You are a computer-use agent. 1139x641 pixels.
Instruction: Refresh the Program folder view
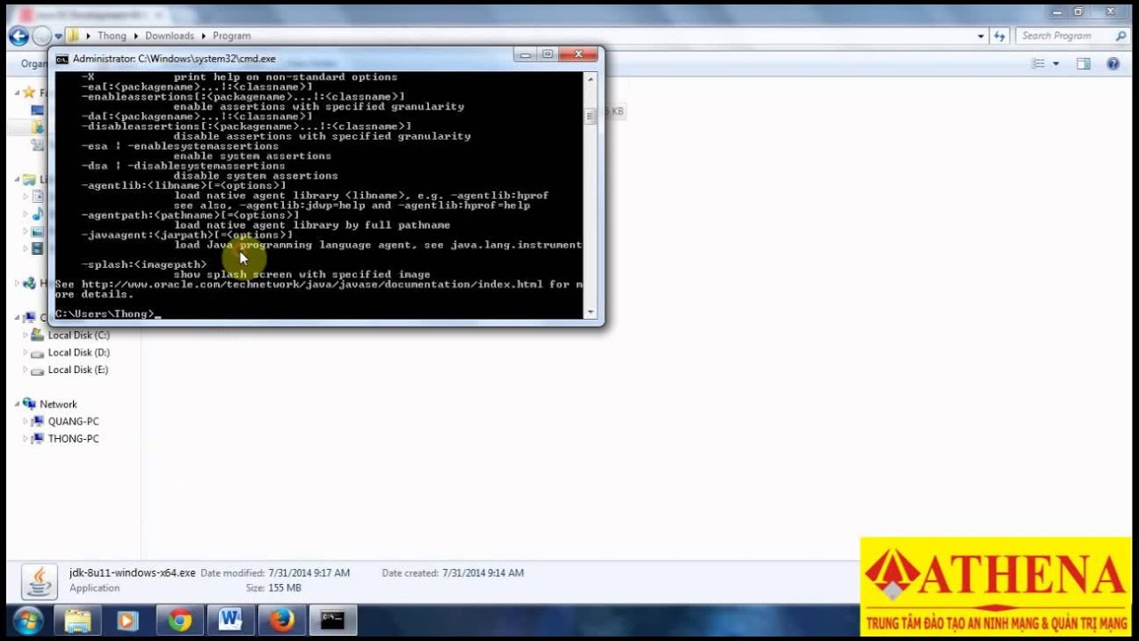pos(999,36)
